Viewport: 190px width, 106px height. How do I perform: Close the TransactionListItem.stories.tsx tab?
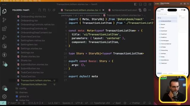point(103,10)
